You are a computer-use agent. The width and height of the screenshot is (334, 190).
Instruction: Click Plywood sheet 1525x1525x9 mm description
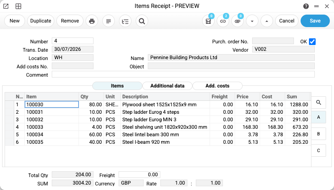(x=165, y=104)
